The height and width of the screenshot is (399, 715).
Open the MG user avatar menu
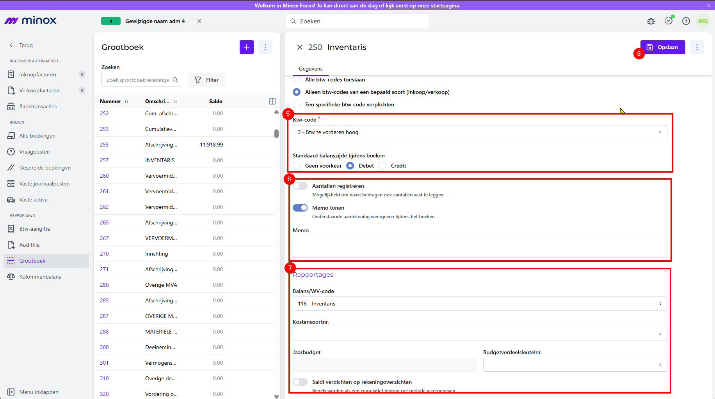click(703, 21)
